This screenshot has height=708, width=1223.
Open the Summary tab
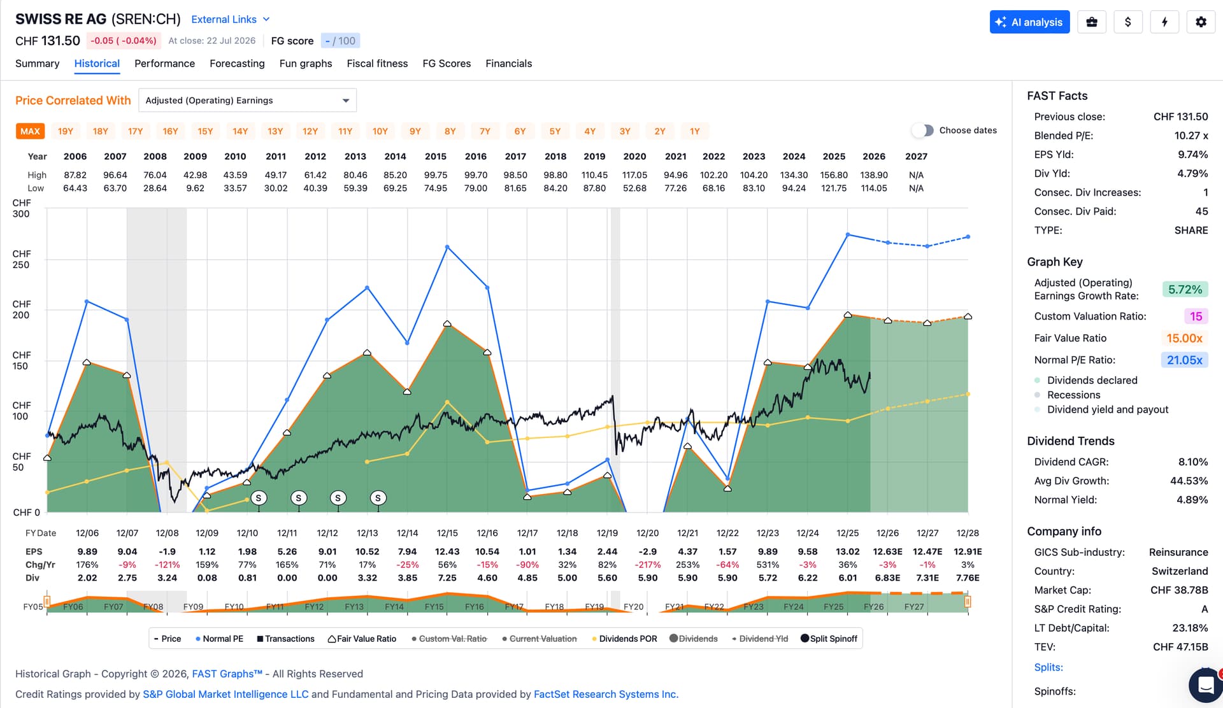click(x=37, y=64)
